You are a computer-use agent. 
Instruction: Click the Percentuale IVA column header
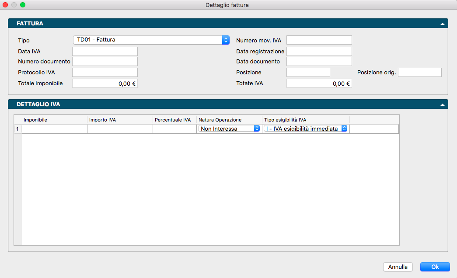tap(173, 120)
